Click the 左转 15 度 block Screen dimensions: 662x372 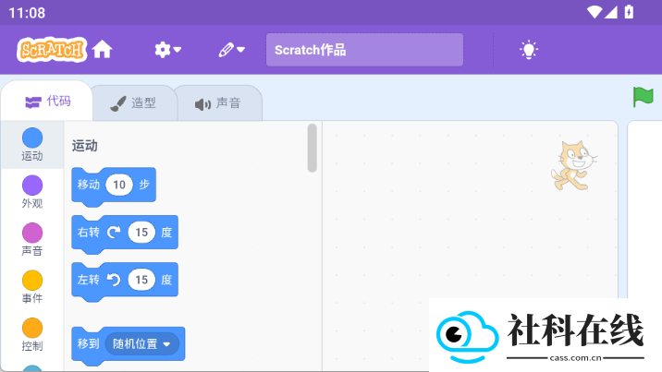(x=125, y=281)
